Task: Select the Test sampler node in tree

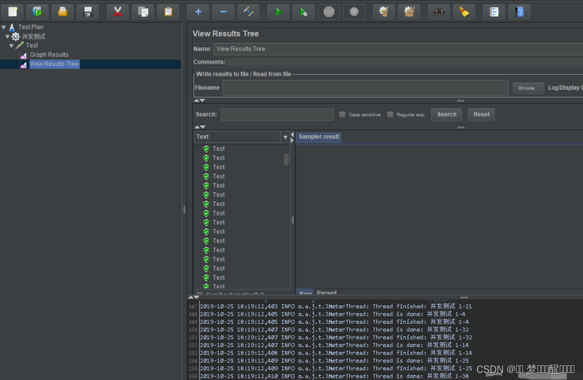Action: pos(32,45)
